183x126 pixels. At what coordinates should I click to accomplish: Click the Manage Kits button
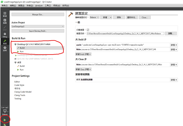coord(38,15)
